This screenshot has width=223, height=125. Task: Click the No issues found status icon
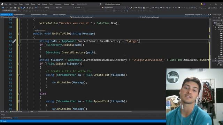pyautogui.click(x=11, y=112)
